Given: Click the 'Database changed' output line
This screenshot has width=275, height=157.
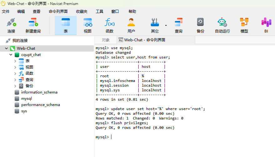Looking at the screenshot, I should 113,53.
